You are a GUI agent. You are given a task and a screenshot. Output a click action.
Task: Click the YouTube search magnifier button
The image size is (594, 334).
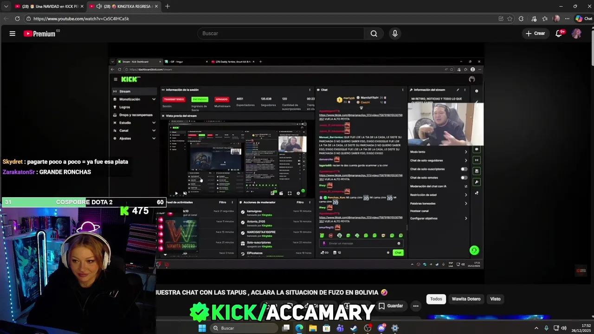point(374,33)
